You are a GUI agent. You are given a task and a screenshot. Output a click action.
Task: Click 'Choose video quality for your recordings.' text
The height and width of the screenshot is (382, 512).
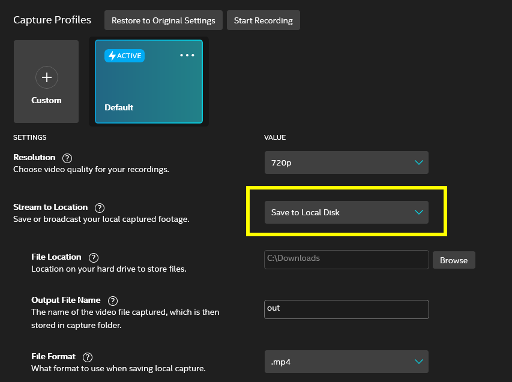pyautogui.click(x=91, y=170)
